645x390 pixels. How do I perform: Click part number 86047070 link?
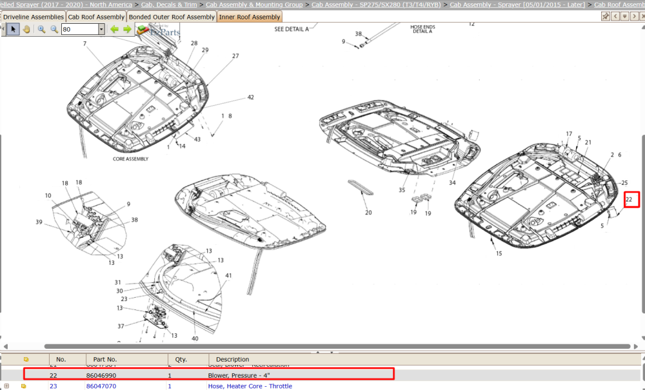click(101, 386)
